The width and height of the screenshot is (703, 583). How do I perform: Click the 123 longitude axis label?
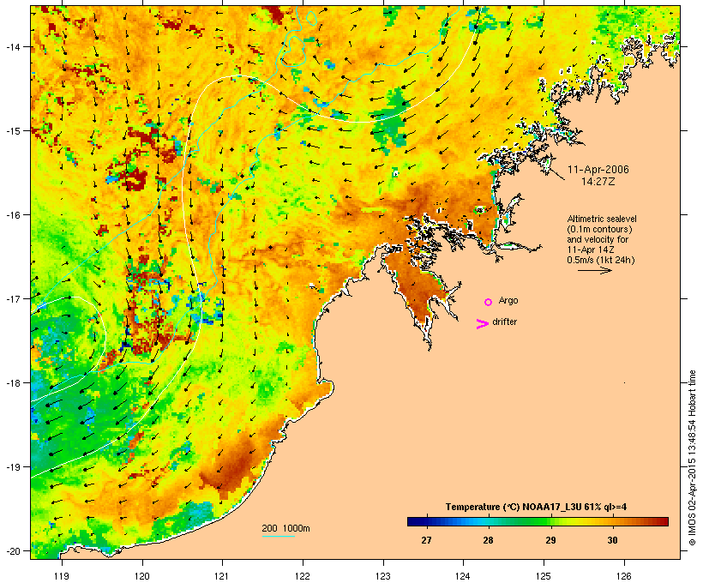click(383, 576)
